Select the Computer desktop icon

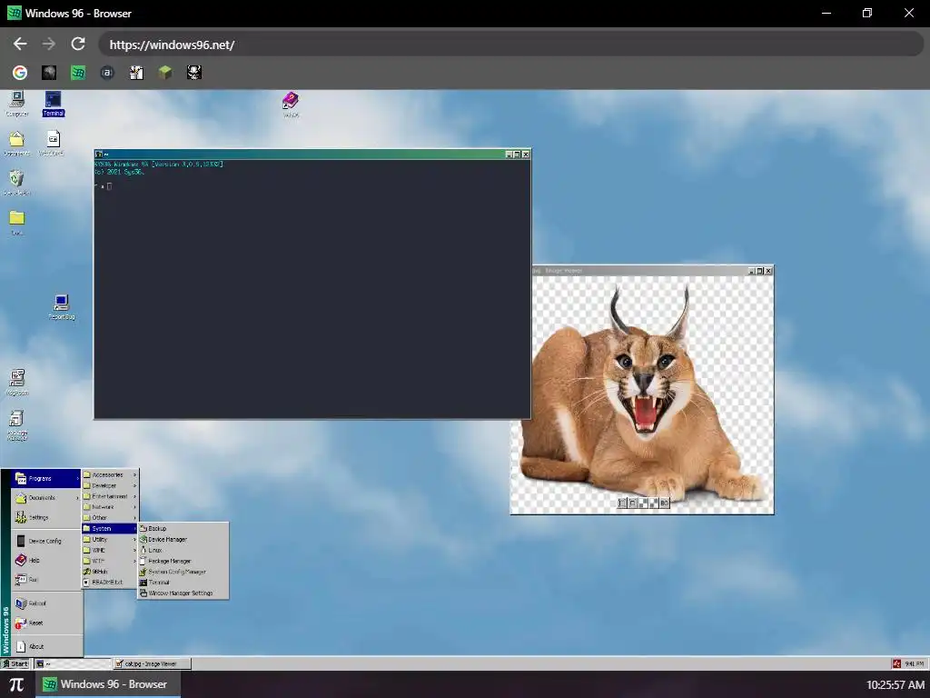(x=16, y=104)
